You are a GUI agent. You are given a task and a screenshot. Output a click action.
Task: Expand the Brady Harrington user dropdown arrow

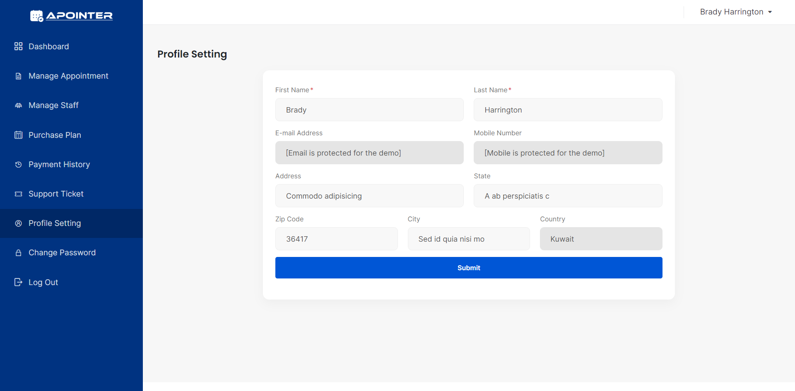click(x=770, y=12)
